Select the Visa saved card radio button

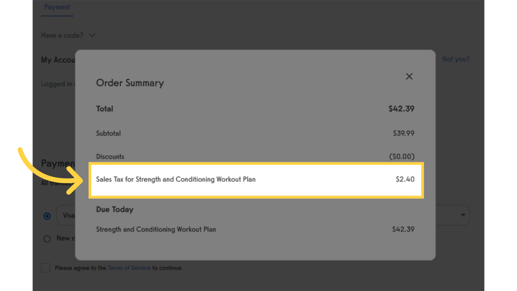tap(47, 216)
